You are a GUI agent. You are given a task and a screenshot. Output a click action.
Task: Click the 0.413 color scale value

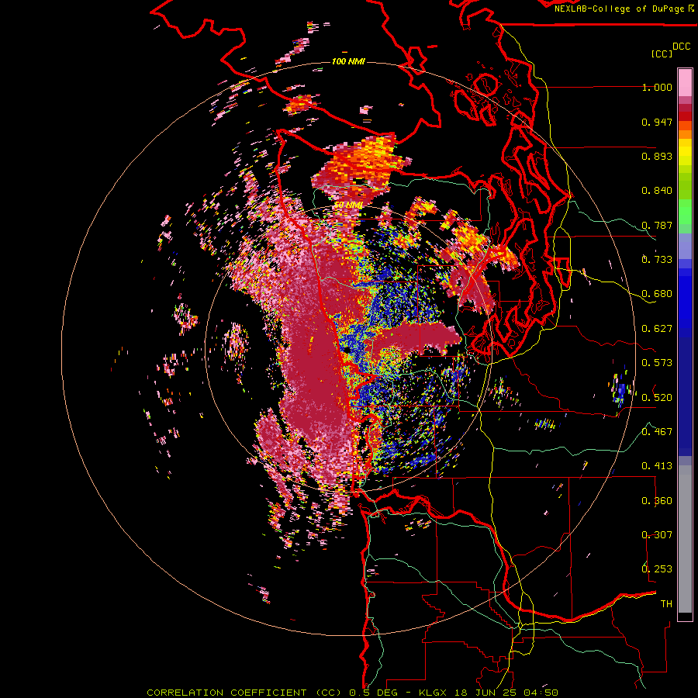(x=657, y=466)
